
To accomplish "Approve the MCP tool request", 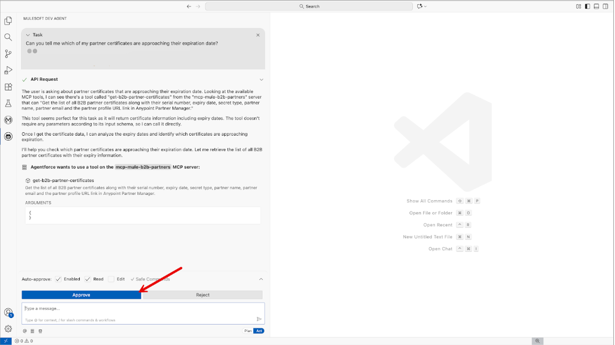I will (x=81, y=295).
